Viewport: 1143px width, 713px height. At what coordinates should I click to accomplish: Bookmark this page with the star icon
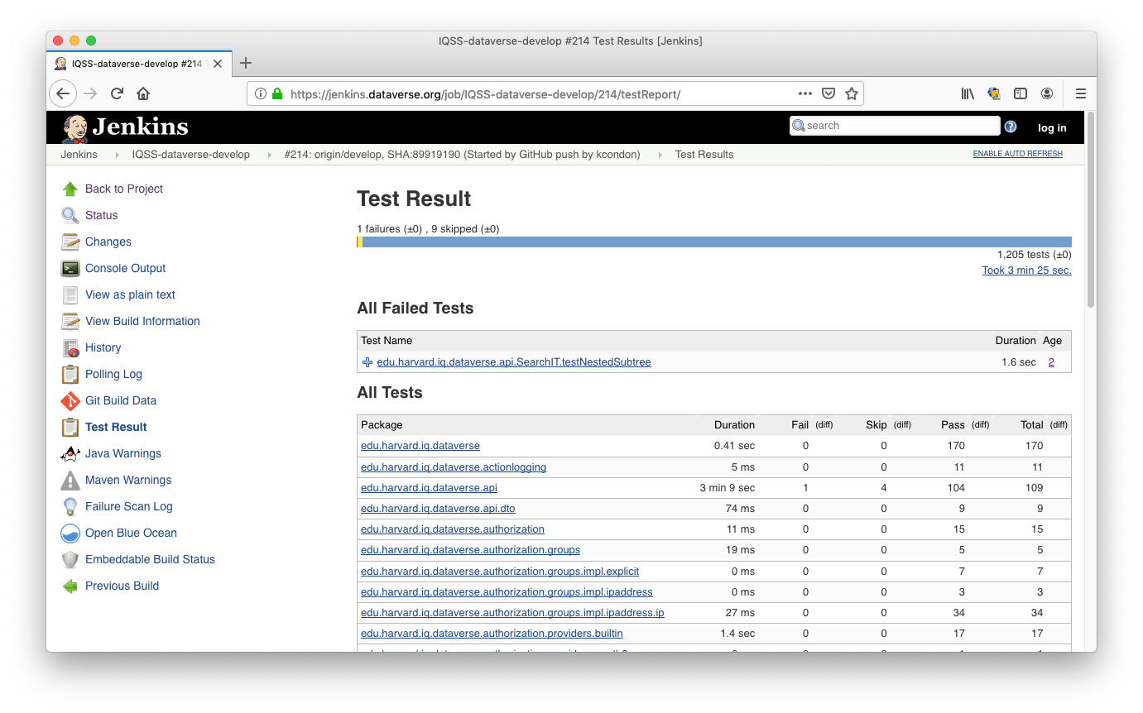pyautogui.click(x=851, y=93)
